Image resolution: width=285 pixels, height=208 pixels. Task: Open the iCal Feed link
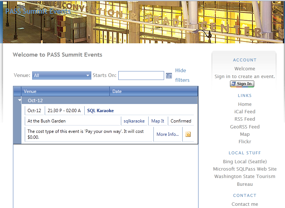coord(245,111)
